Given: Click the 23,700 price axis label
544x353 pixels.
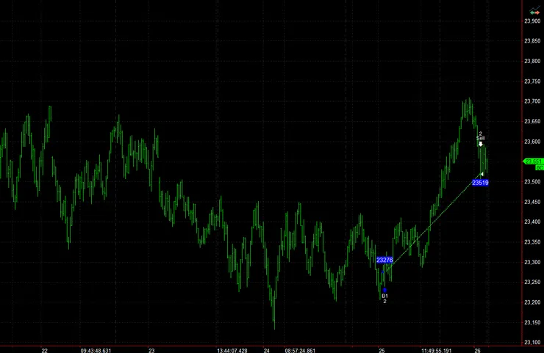Looking at the screenshot, I should pyautogui.click(x=532, y=101).
